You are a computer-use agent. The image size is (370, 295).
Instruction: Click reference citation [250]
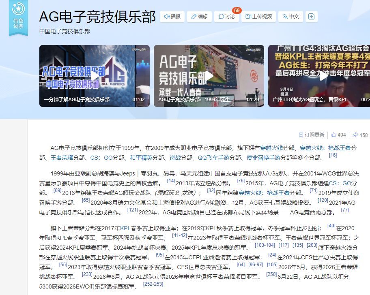pos(271,274)
